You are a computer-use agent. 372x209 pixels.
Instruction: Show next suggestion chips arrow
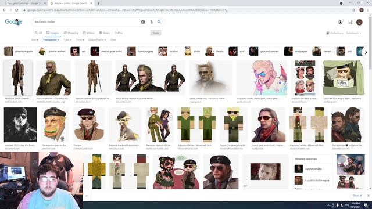[x=366, y=52]
